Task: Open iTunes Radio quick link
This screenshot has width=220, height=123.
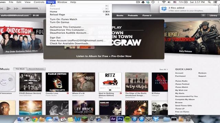Action: pos(181,81)
